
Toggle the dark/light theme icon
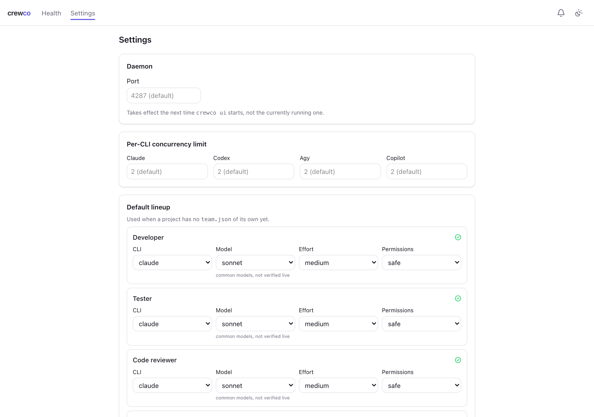pos(579,13)
